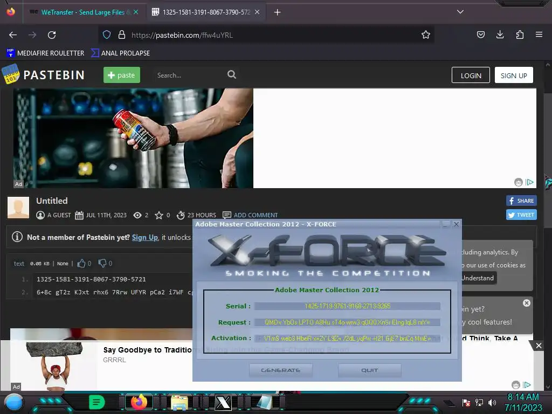
Task: Close the bottom GRRRL ad banner
Action: coord(539,346)
